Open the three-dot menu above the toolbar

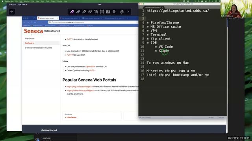click(99, 4)
